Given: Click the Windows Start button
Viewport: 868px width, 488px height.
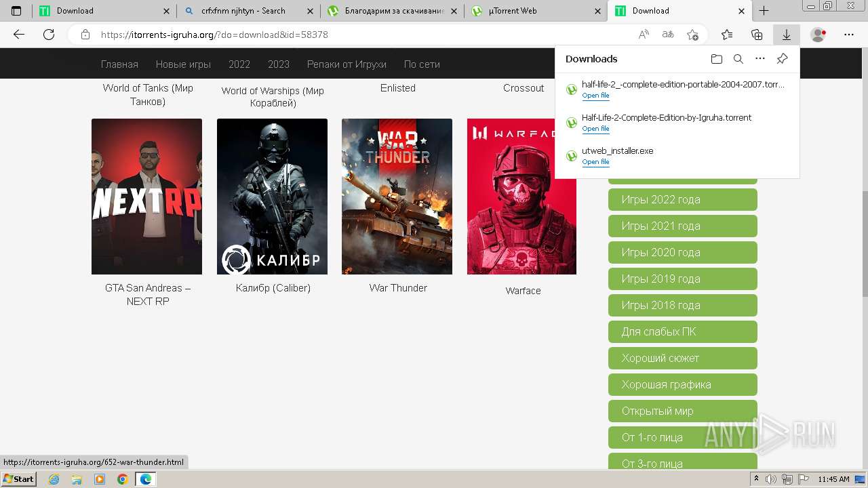Looking at the screenshot, I should tap(19, 479).
